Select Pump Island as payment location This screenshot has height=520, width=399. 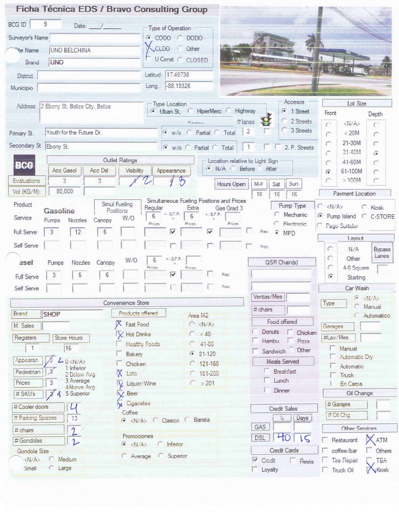click(x=320, y=216)
